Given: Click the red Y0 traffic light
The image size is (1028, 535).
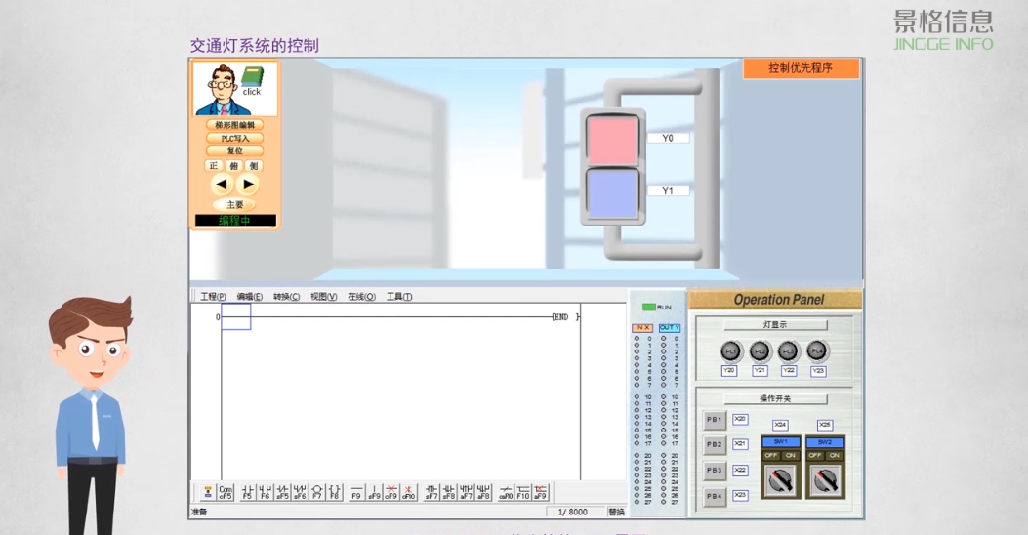Looking at the screenshot, I should [x=611, y=139].
